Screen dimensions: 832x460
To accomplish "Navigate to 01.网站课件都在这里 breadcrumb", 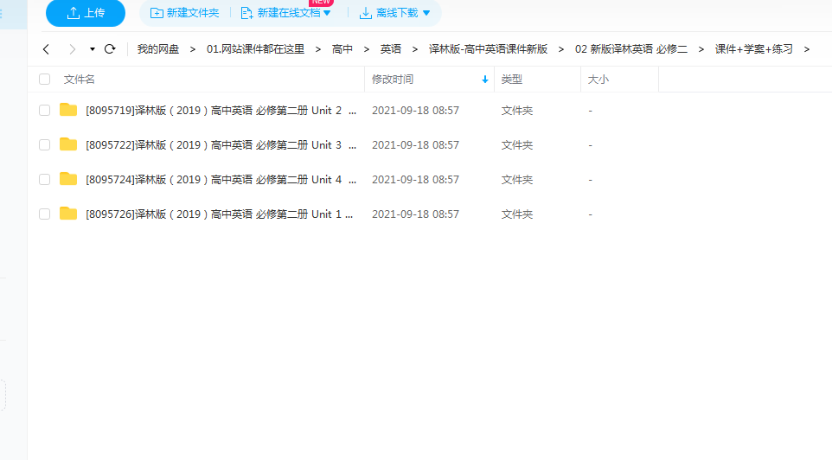I will point(255,48).
